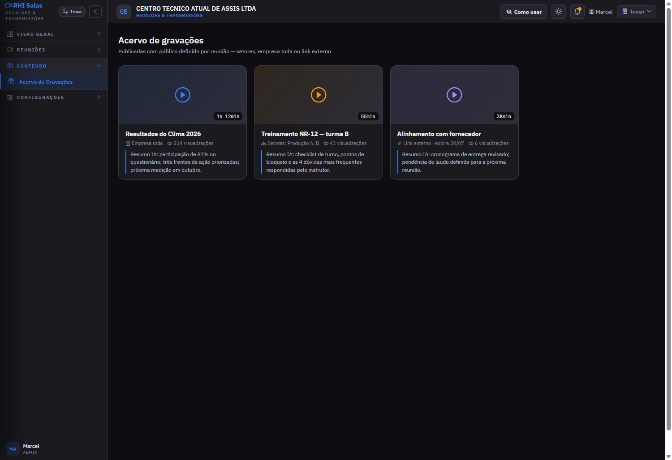Open the Treinamento NR-12 — turma B title
The width and height of the screenshot is (672, 460).
[x=305, y=134]
